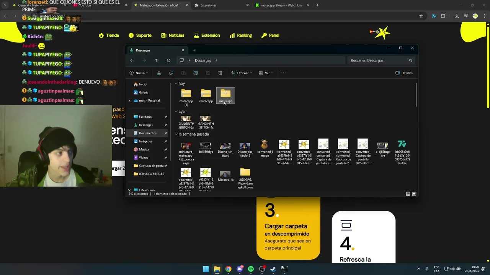Image resolution: width=490 pixels, height=275 pixels.
Task: Click the Explorer file list scrollbar
Action: pos(416,95)
